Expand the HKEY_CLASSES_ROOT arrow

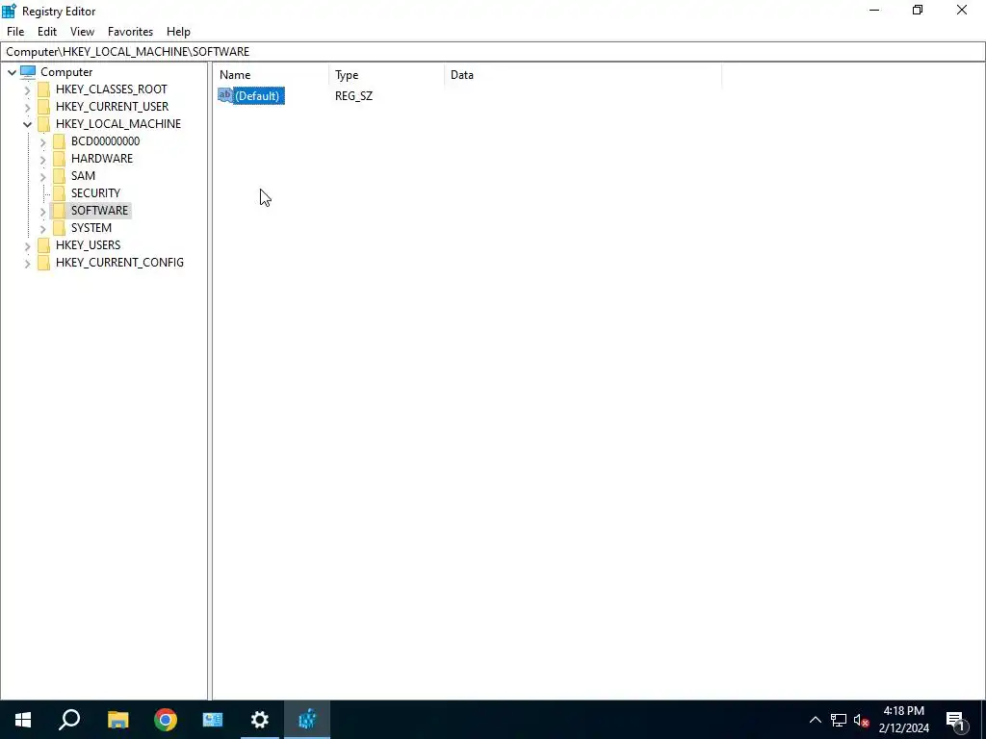pos(27,89)
